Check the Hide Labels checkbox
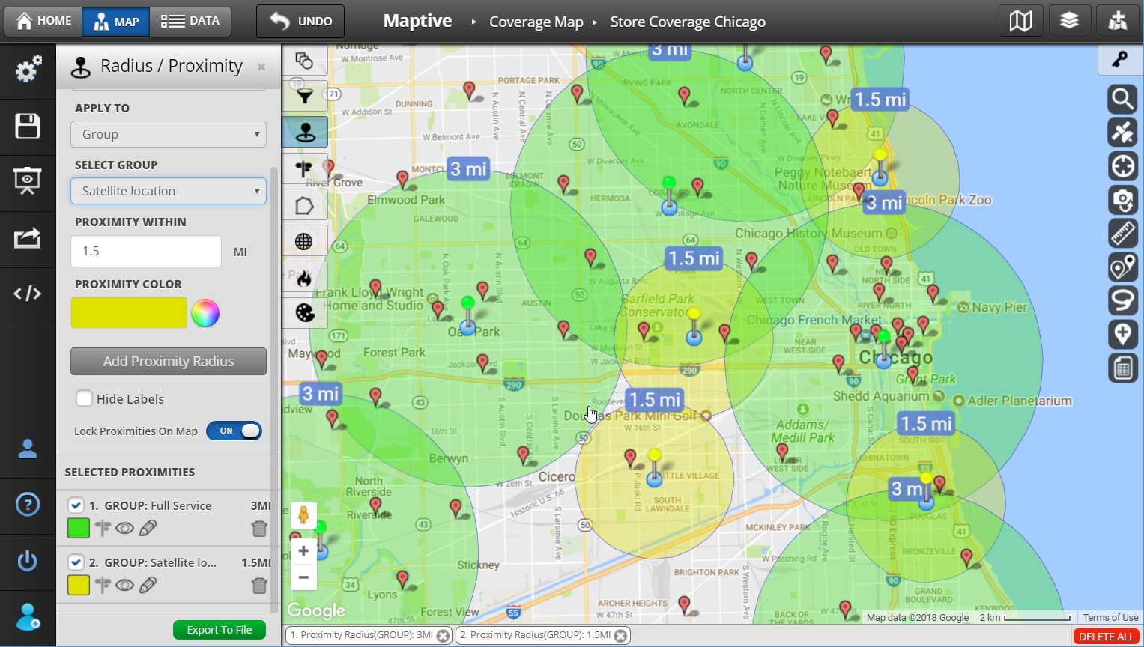Viewport: 1144px width, 647px height. click(x=84, y=398)
